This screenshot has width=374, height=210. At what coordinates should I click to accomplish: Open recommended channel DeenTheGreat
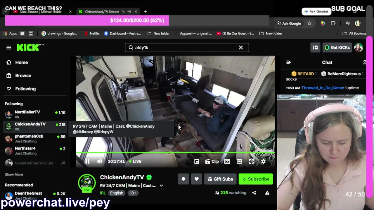click(35, 195)
